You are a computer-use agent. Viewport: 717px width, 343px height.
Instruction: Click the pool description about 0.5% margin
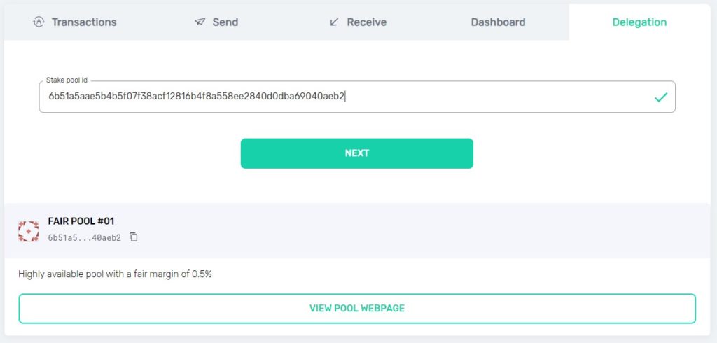[x=115, y=274]
